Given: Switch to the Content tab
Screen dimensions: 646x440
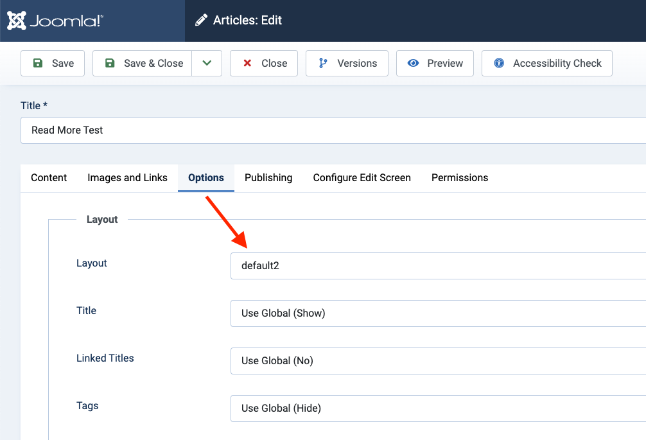Looking at the screenshot, I should click(49, 178).
